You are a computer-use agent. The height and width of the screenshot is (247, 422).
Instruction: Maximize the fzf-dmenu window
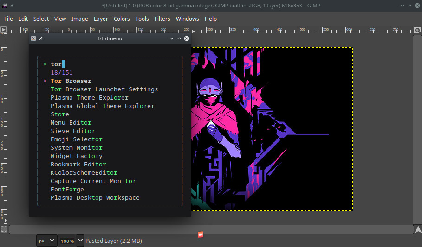(x=179, y=39)
